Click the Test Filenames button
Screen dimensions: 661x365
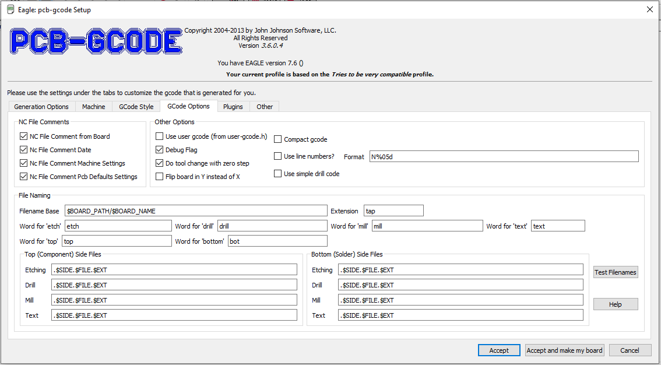pyautogui.click(x=616, y=272)
